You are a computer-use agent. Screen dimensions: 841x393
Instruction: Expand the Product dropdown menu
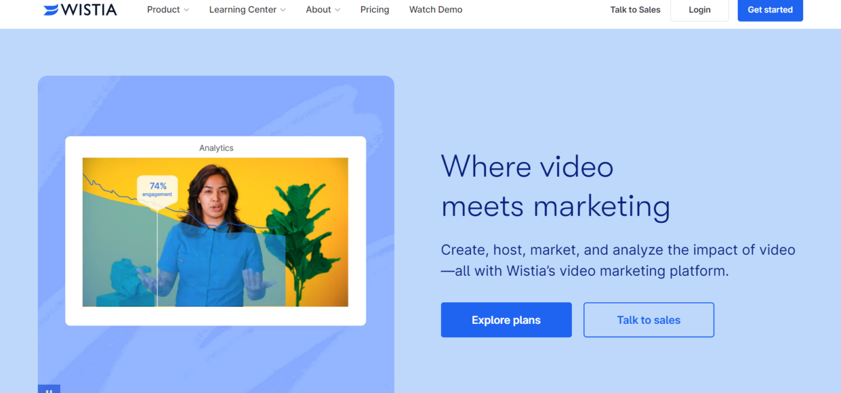(x=163, y=10)
